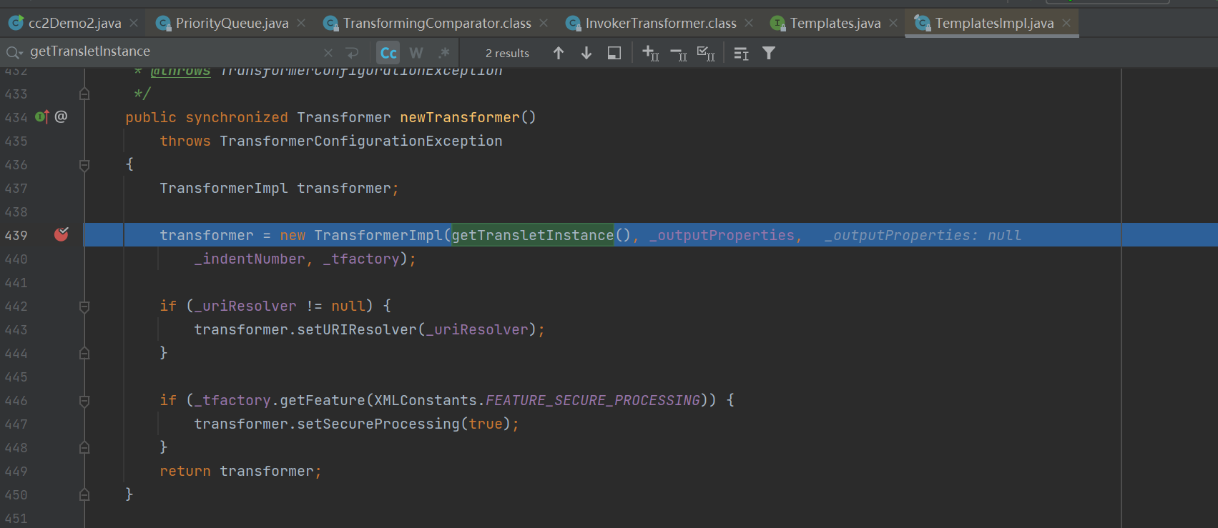Switch to PriorityQueue.java tab
Image resolution: width=1218 pixels, height=528 pixels.
click(x=222, y=24)
